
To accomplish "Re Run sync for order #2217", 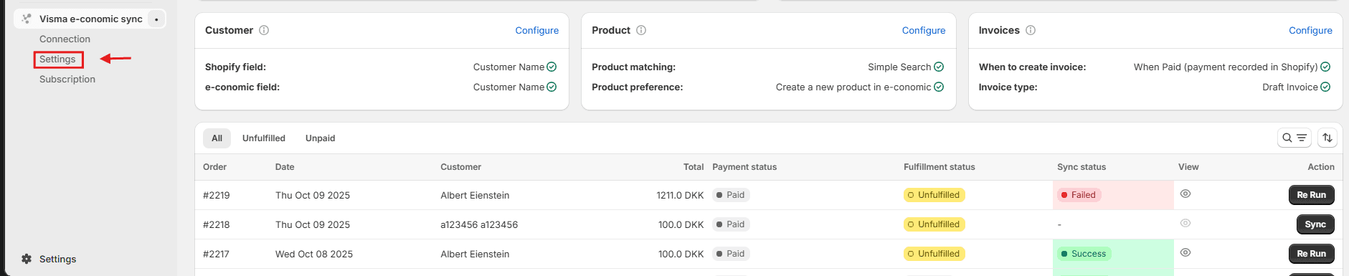I will [x=1312, y=254].
